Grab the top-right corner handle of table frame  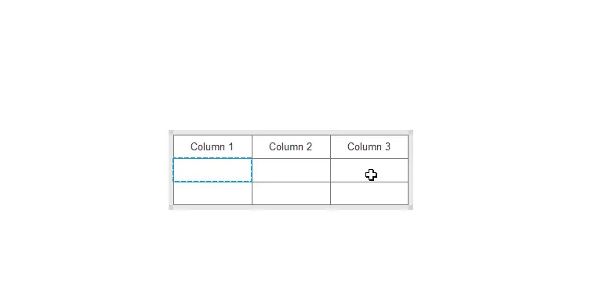pyautogui.click(x=411, y=132)
